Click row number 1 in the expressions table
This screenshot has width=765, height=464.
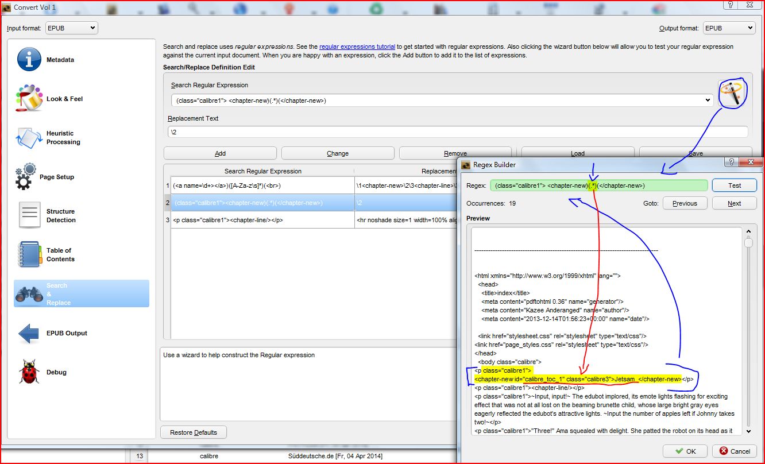click(x=167, y=185)
